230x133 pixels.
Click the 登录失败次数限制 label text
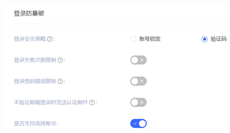click(35, 60)
